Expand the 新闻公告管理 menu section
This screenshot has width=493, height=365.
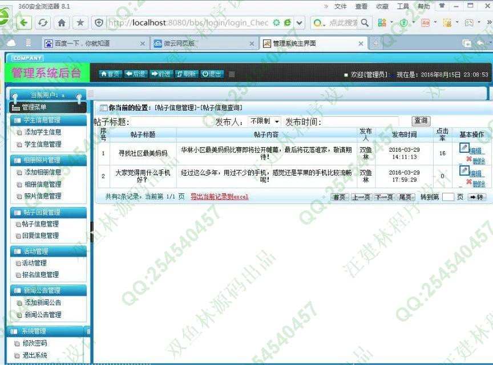(x=48, y=290)
